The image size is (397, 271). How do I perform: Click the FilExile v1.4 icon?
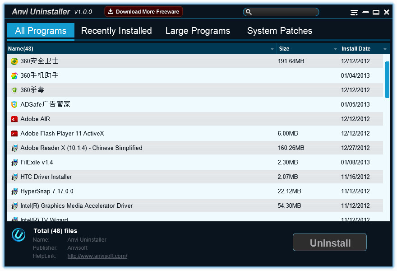pos(15,162)
